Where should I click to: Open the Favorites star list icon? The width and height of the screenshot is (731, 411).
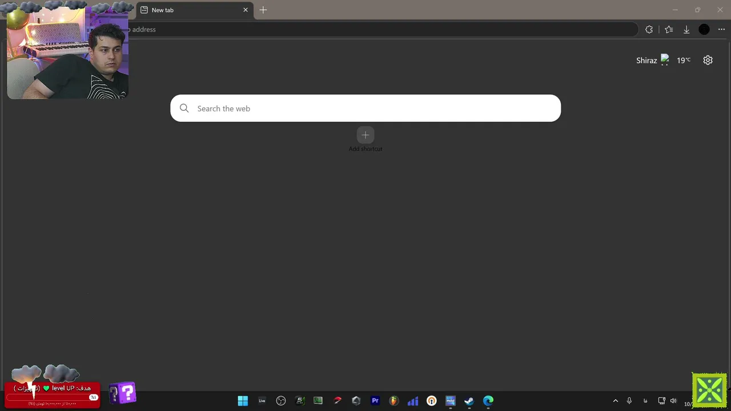point(669,30)
